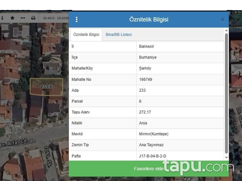Click the Mahalle/Köy row label
242x181 pixels.
tap(82, 68)
